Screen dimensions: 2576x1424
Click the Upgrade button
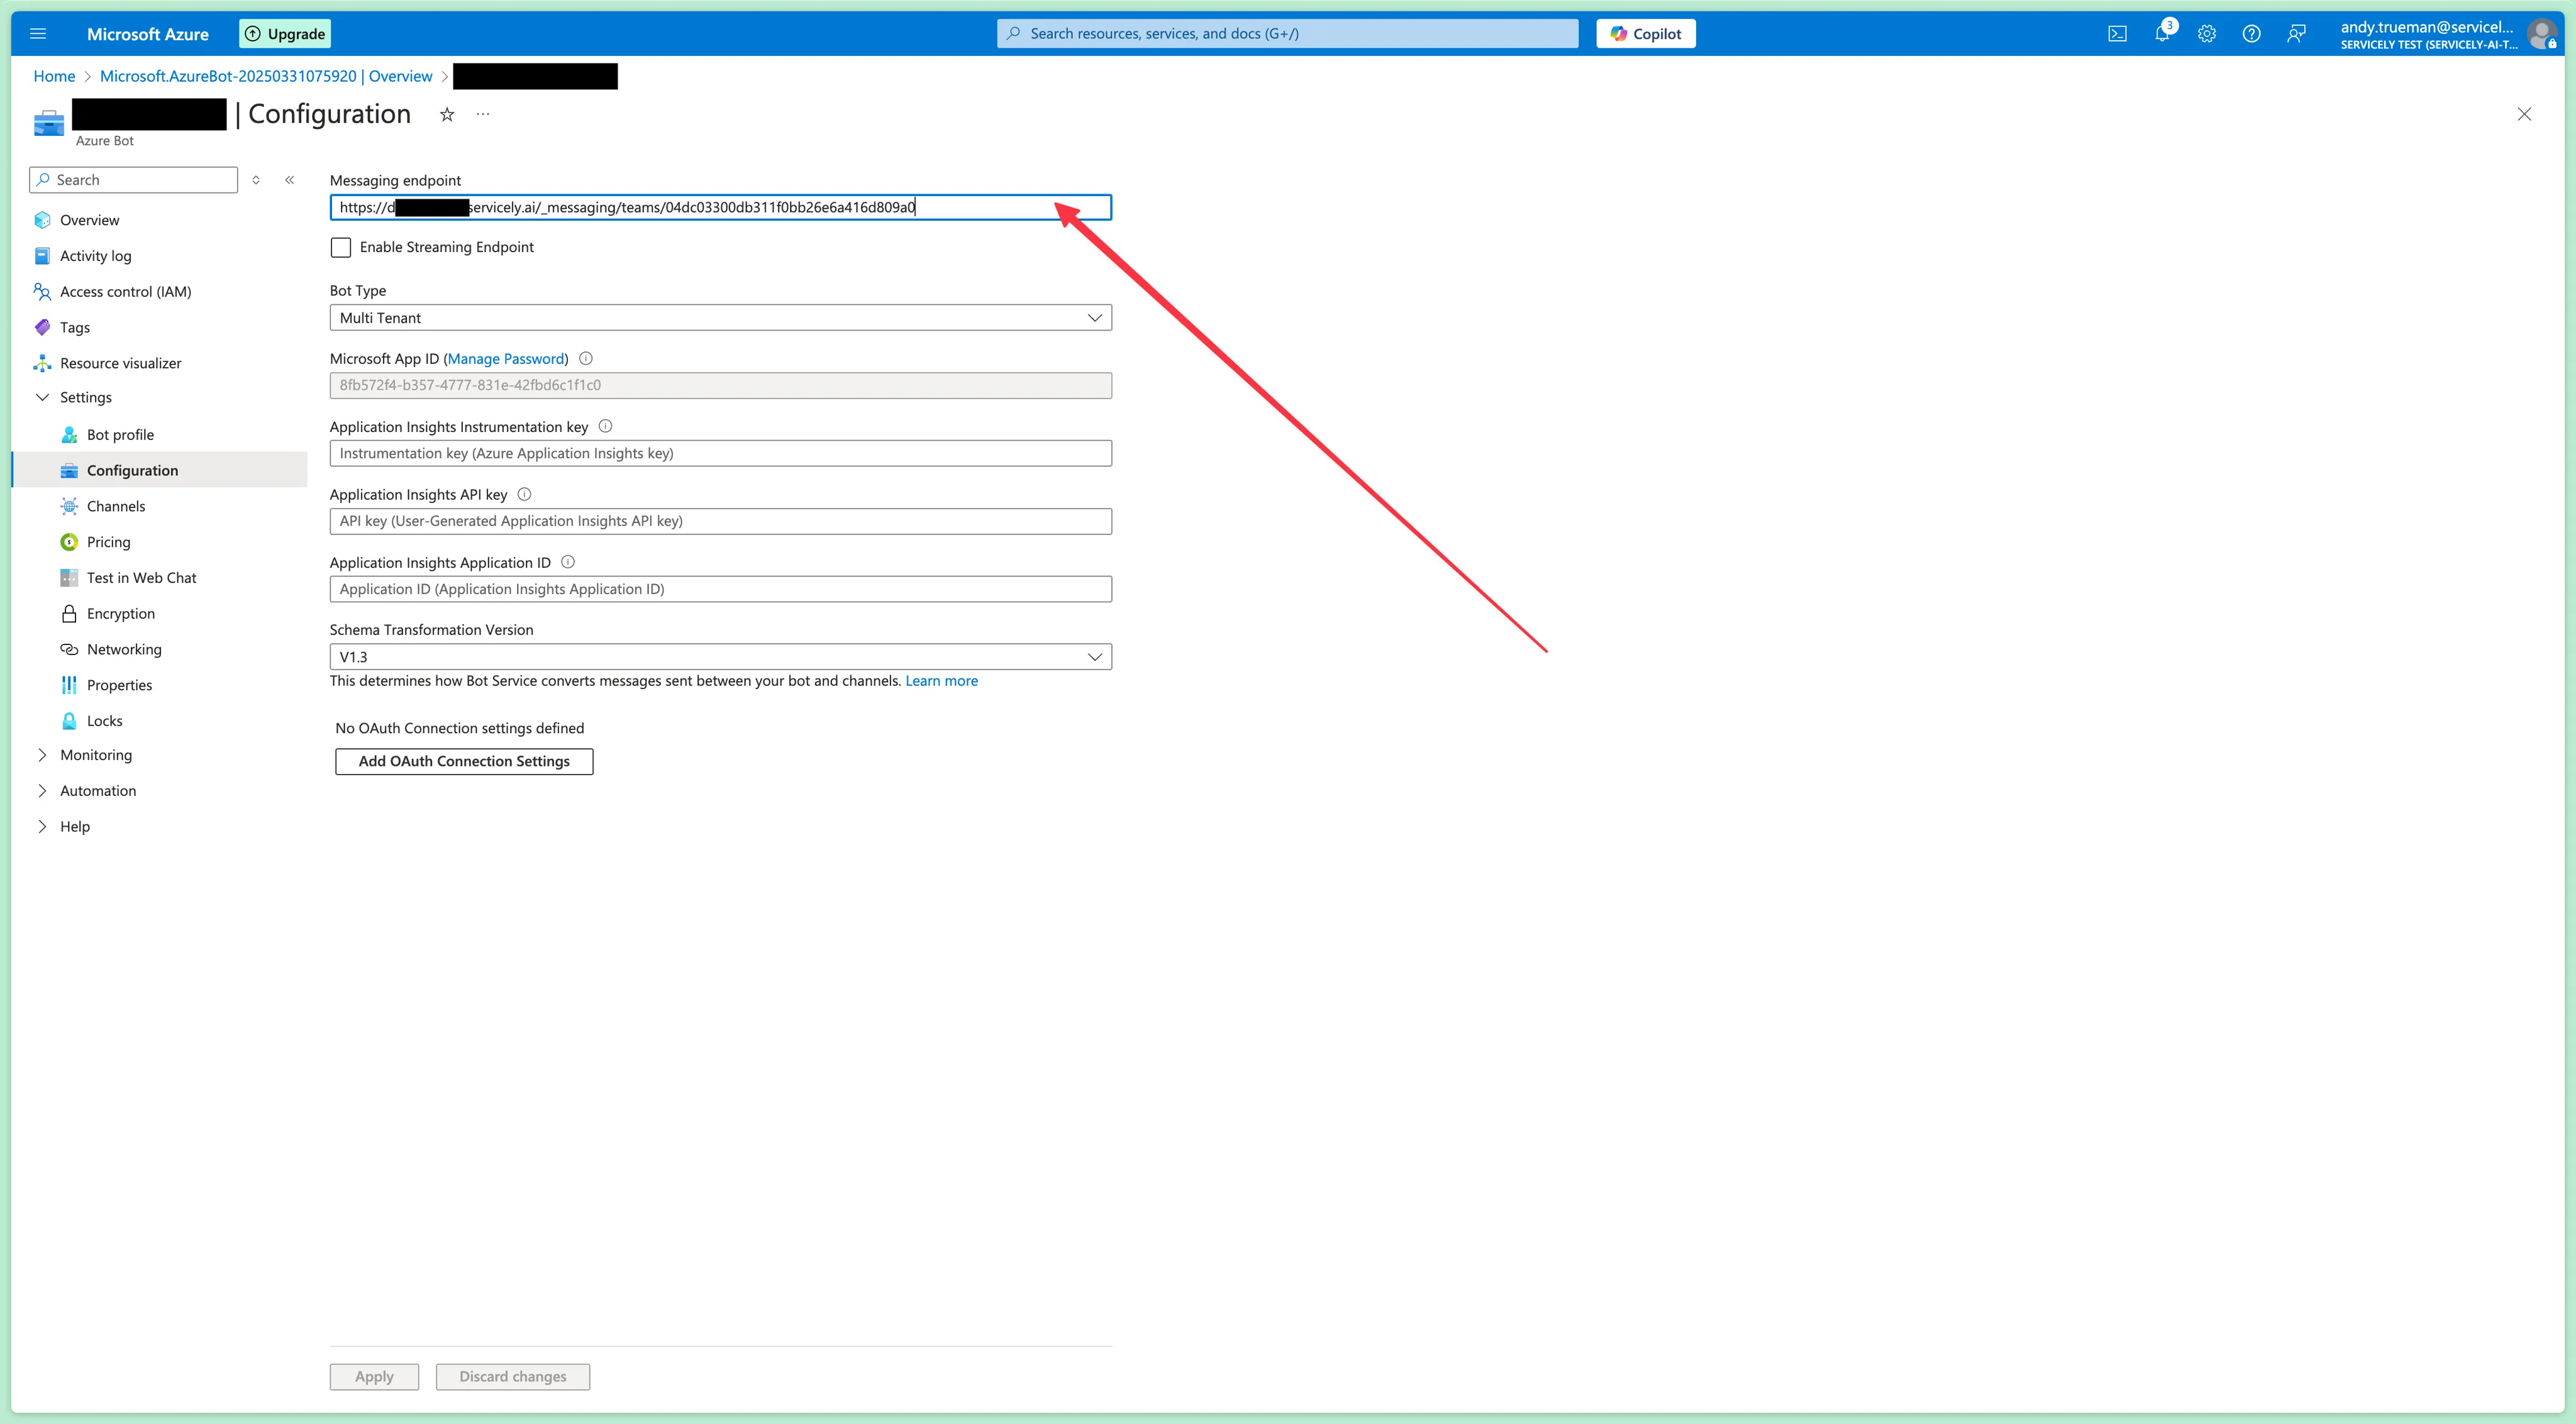tap(285, 33)
